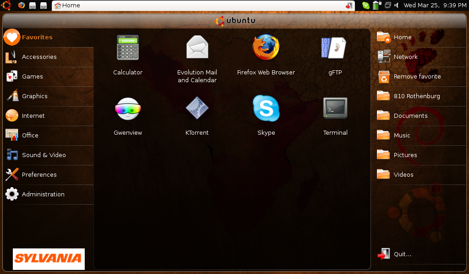Open the Videos folder
The height and width of the screenshot is (274, 469).
pyautogui.click(x=420, y=175)
